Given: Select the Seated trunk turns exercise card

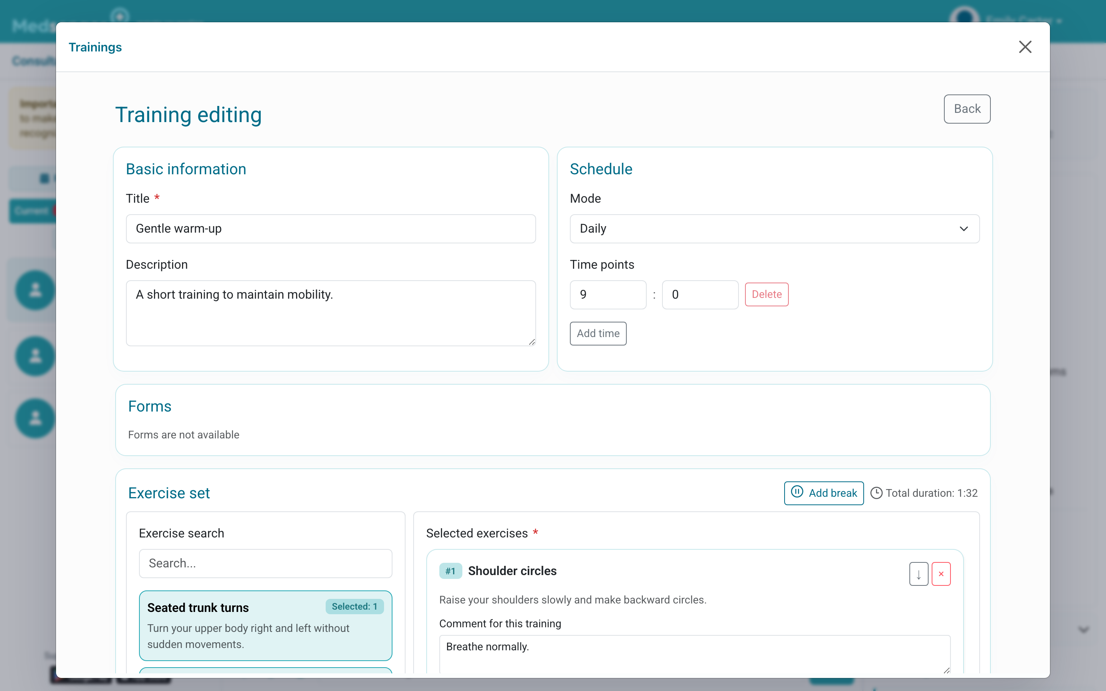Looking at the screenshot, I should point(265,626).
